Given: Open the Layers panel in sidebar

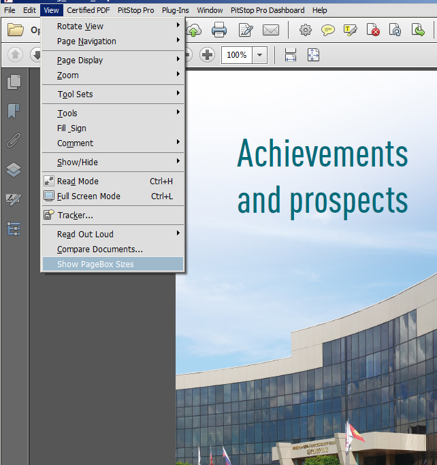Looking at the screenshot, I should pos(14,170).
